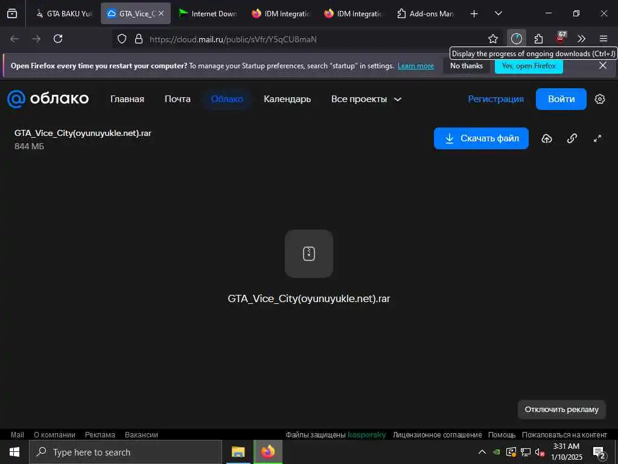Turn off ads via Отключить рекламу
618x464 pixels.
(562, 410)
